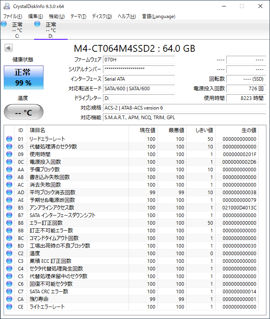This screenshot has width=270, height=319.
Task: Click status orb beside 残り寿命 attribute
Action: click(9, 299)
